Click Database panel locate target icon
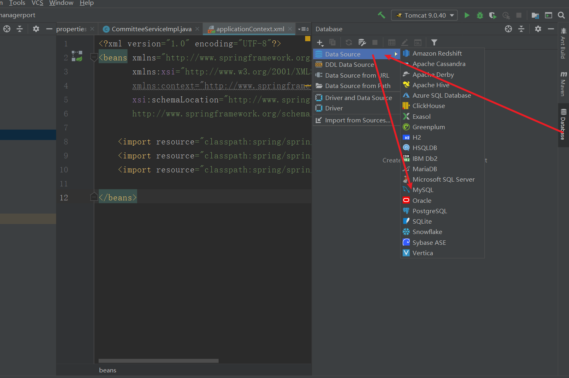 point(508,29)
